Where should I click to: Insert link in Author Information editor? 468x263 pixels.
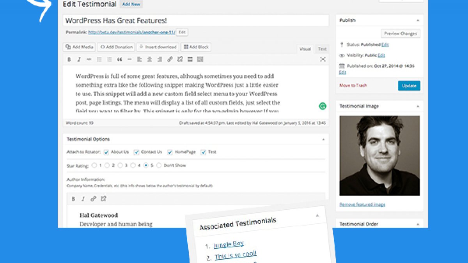93,199
